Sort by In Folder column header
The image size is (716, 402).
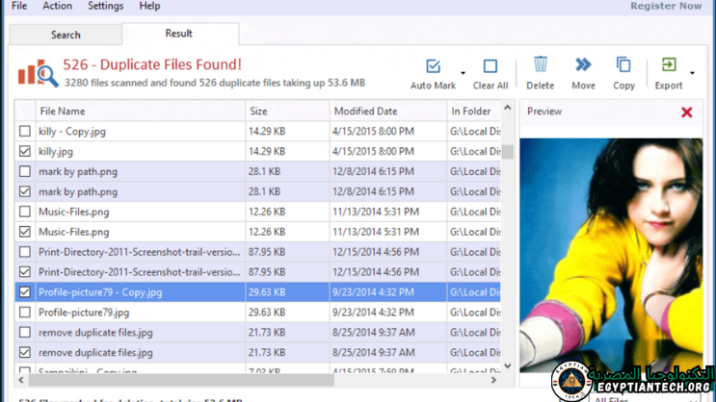[x=473, y=112]
